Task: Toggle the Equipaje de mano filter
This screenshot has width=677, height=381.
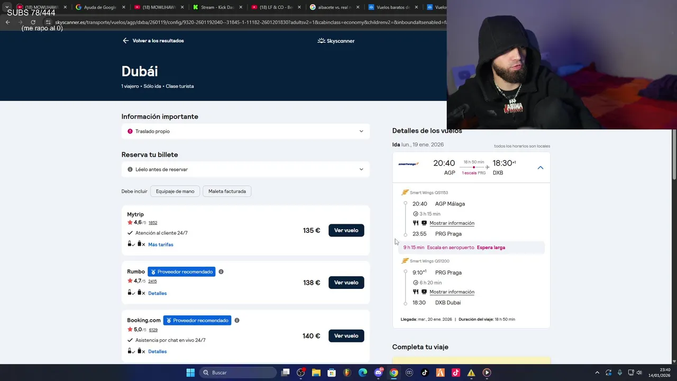Action: pos(175,191)
